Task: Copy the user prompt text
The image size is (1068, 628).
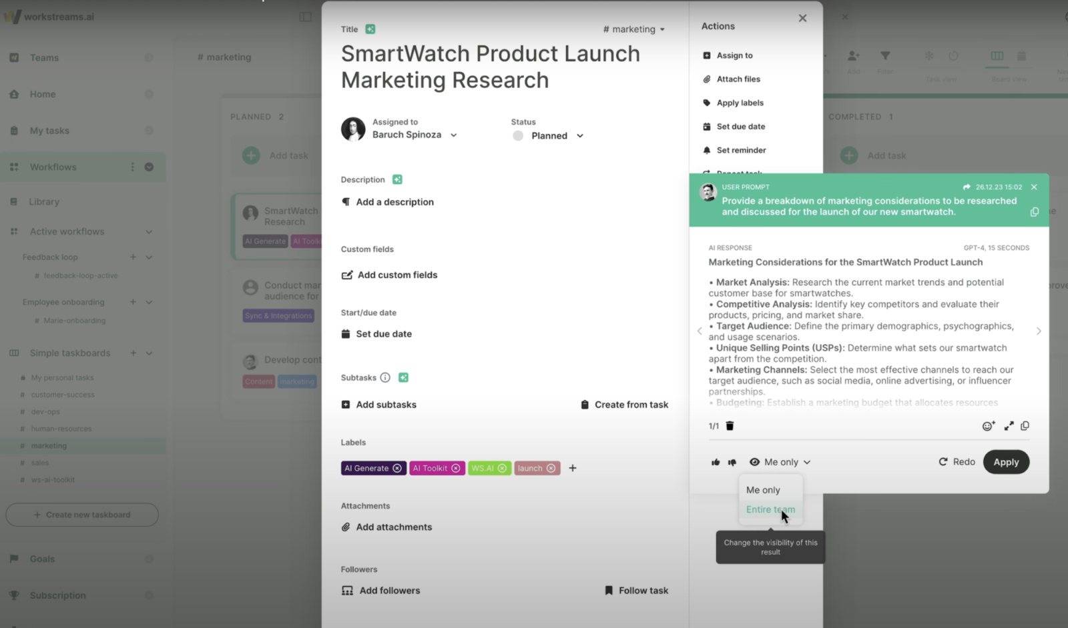Action: click(1034, 212)
